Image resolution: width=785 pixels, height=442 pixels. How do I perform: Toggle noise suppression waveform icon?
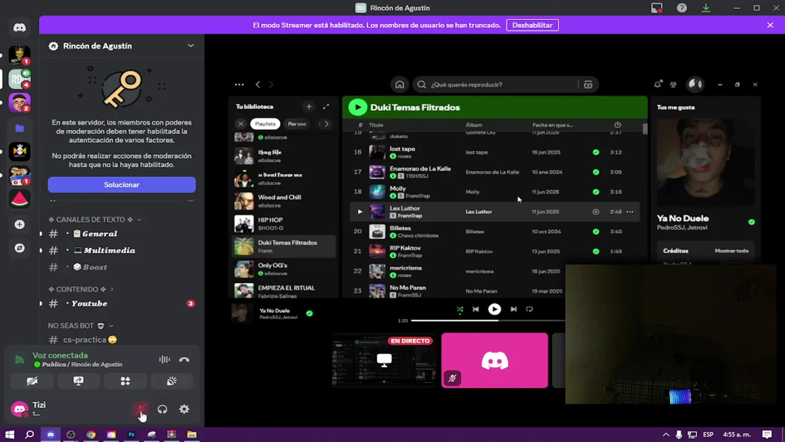(x=164, y=360)
